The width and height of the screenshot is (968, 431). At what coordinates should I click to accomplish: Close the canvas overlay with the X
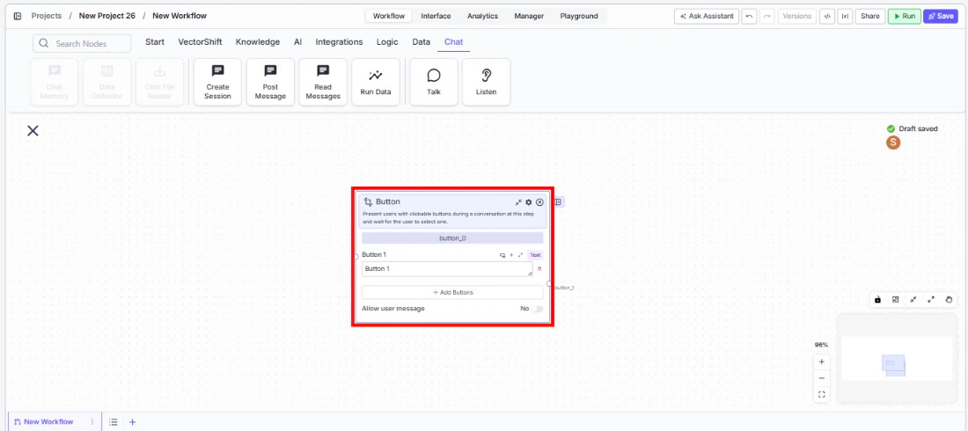(33, 130)
